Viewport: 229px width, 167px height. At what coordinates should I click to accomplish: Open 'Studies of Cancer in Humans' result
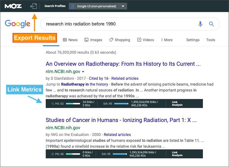pos(121,120)
